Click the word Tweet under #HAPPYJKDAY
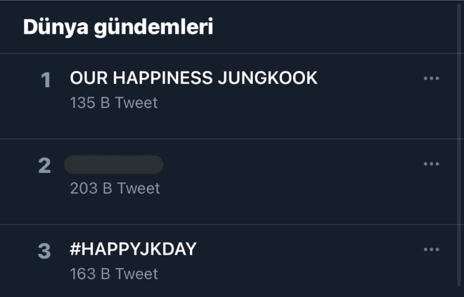The height and width of the screenshot is (297, 464). pyautogui.click(x=136, y=274)
